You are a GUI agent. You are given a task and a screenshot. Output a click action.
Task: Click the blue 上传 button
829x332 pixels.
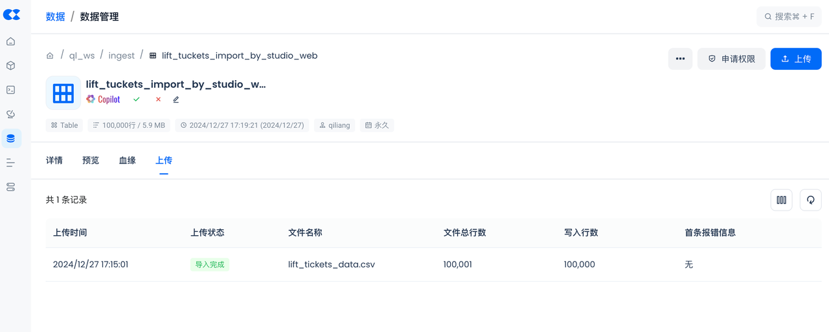tap(795, 59)
